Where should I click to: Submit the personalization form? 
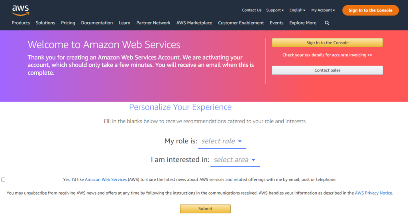click(x=205, y=208)
